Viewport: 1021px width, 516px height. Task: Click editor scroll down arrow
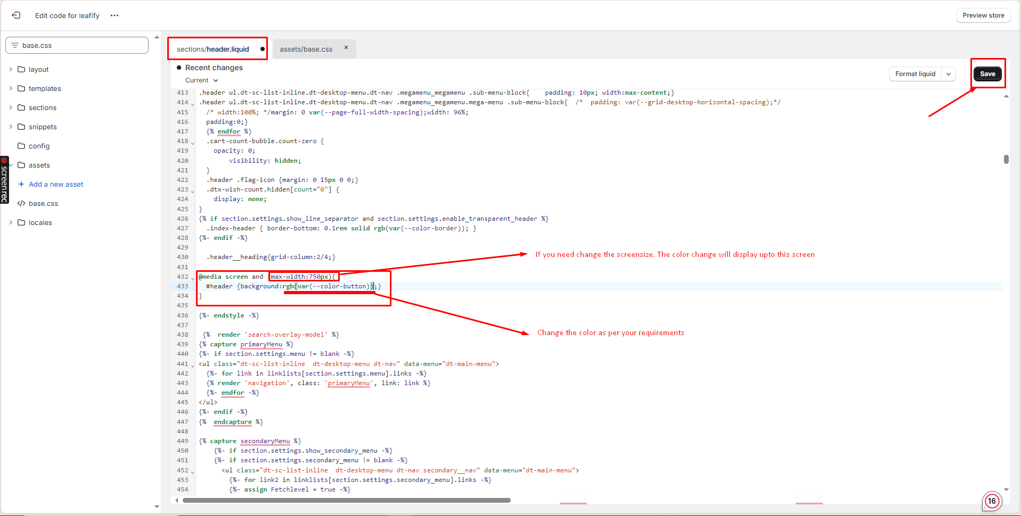1006,489
